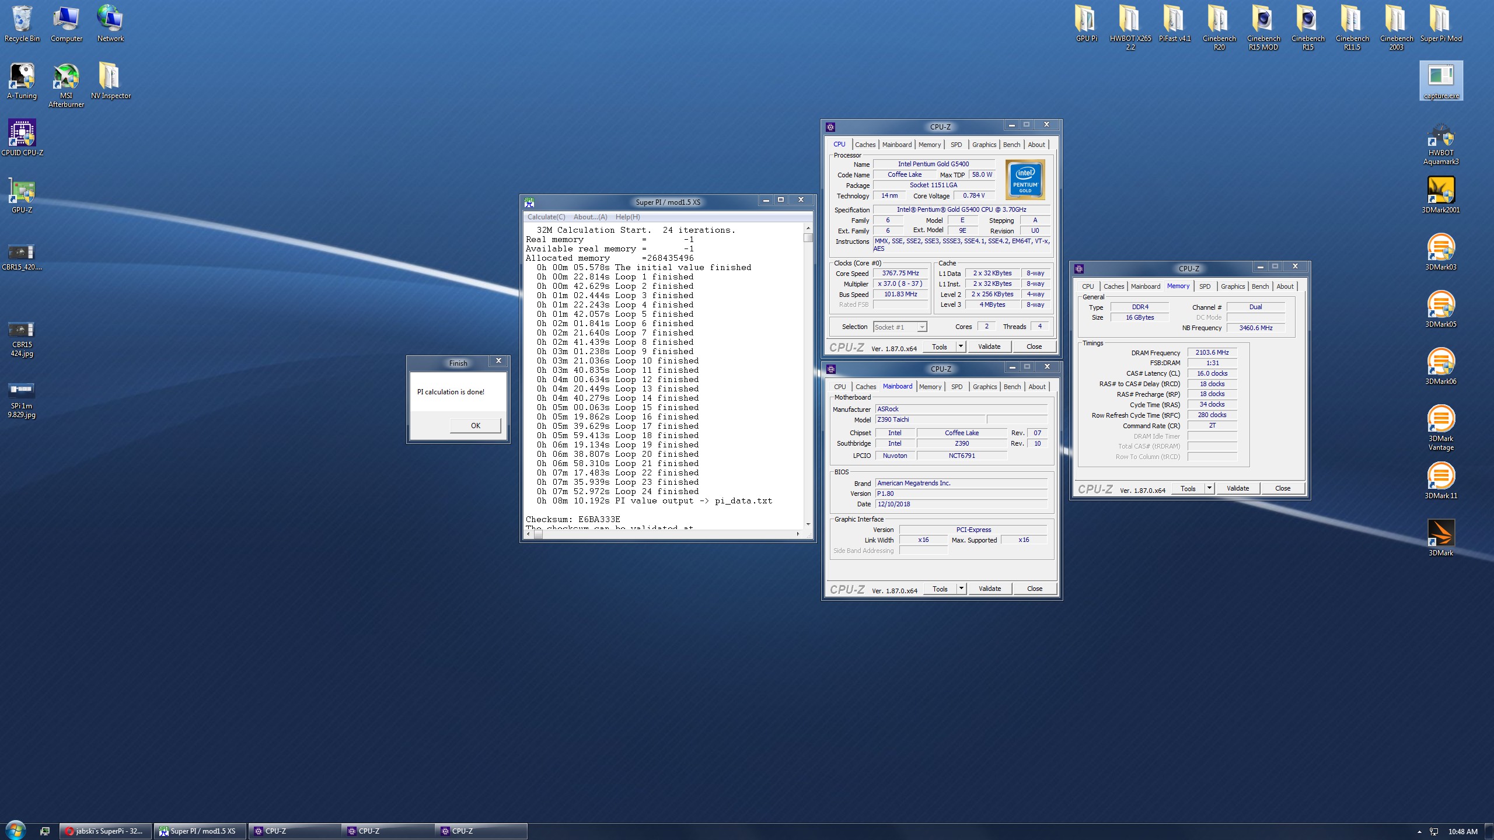Launch 3DMark03 shortcut
This screenshot has width=1494, height=840.
(x=1441, y=252)
